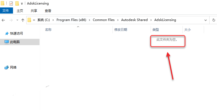The width and height of the screenshot is (217, 110).
Task: Click the Network icon in sidebar
Action: pyautogui.click(x=7, y=67)
